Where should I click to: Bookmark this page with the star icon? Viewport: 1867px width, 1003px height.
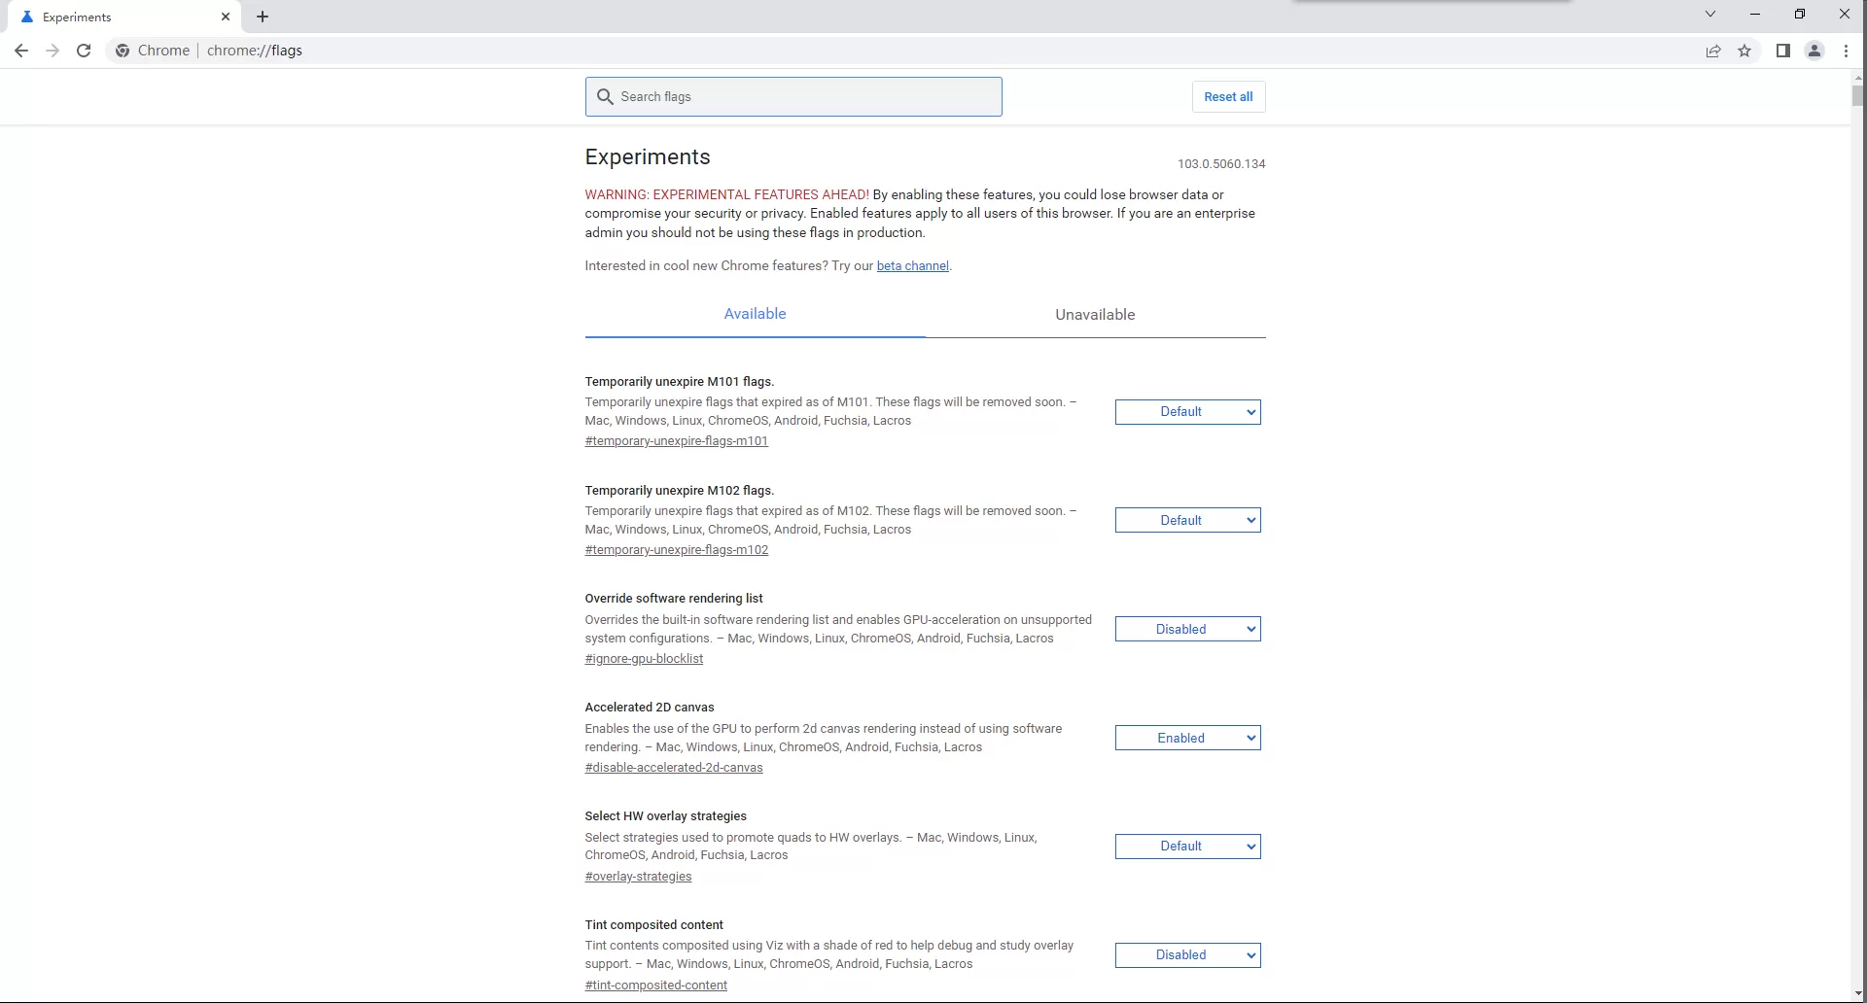click(1744, 51)
